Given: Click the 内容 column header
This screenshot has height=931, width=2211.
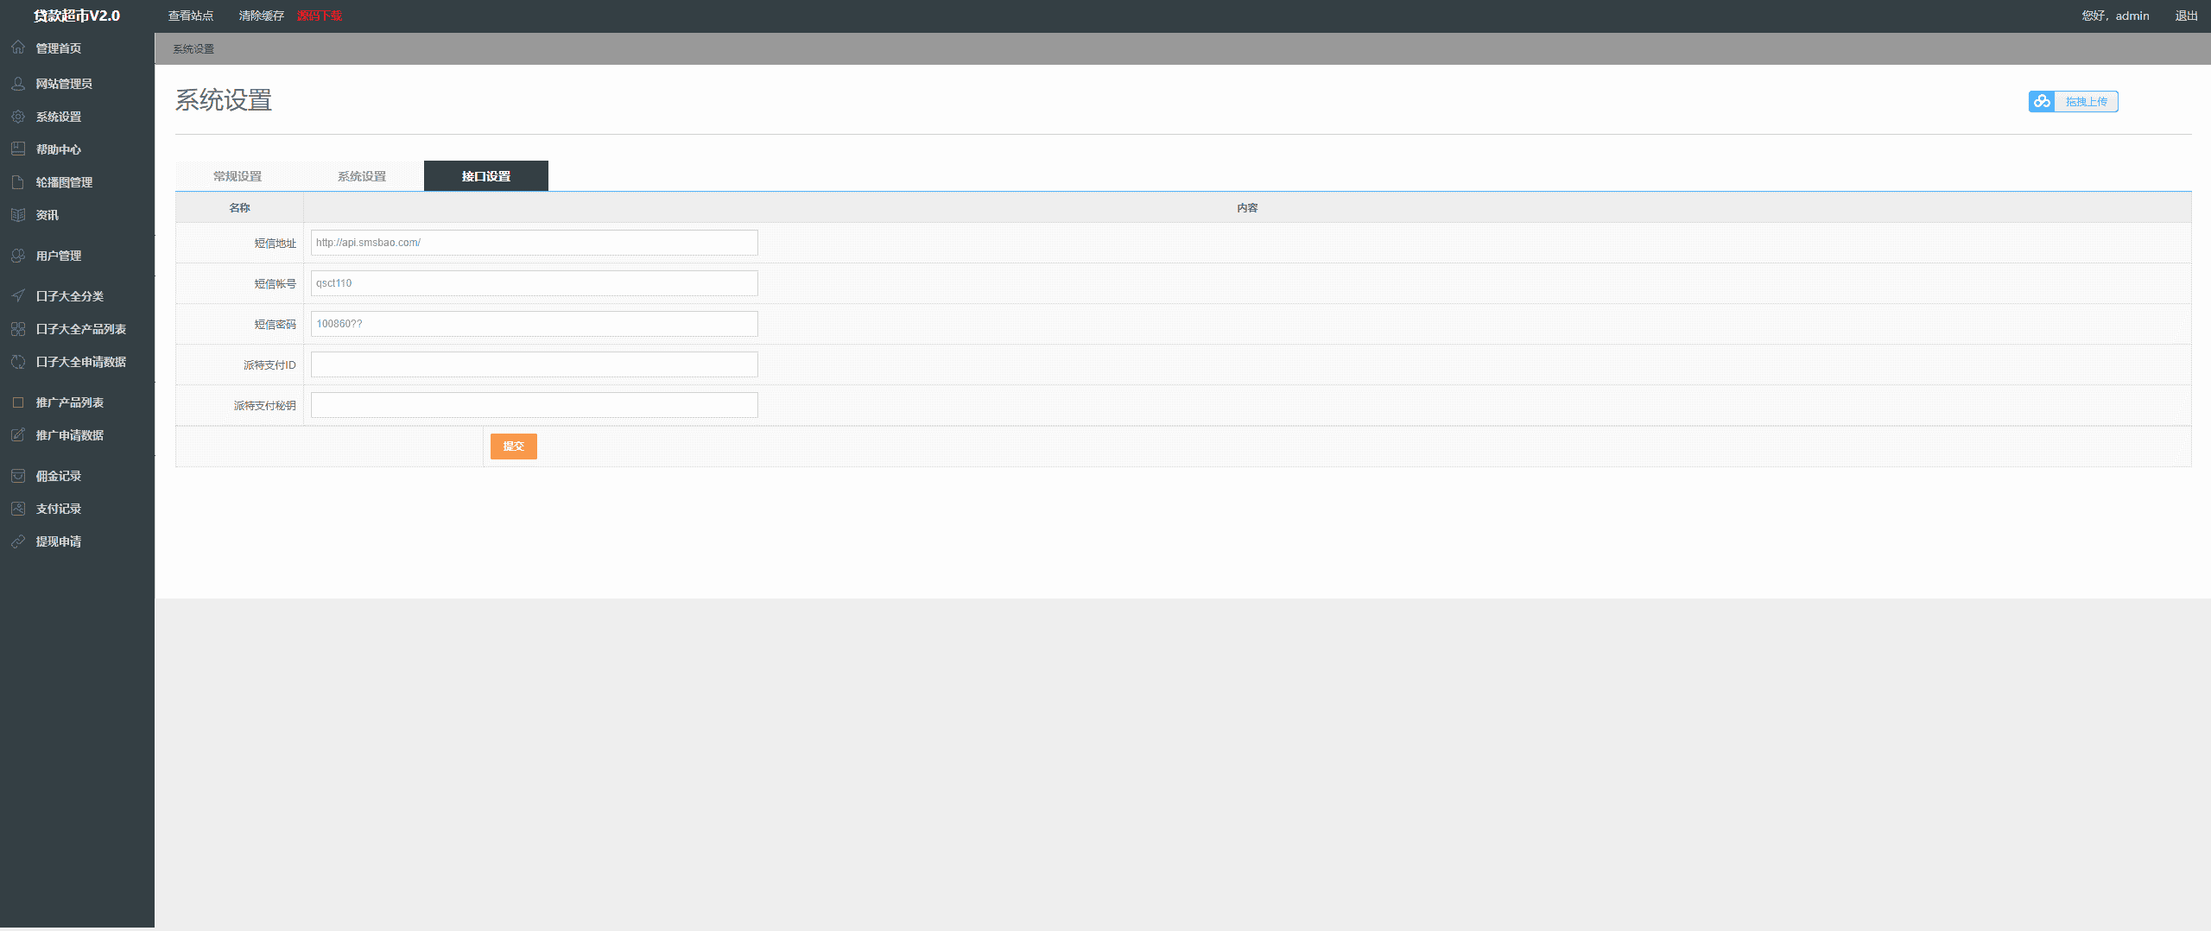Looking at the screenshot, I should point(1247,208).
